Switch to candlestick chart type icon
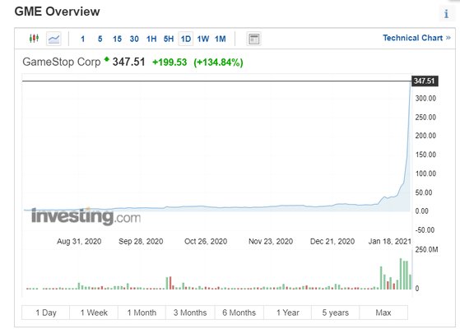Screen dimensions: 460x329 [x=34, y=39]
